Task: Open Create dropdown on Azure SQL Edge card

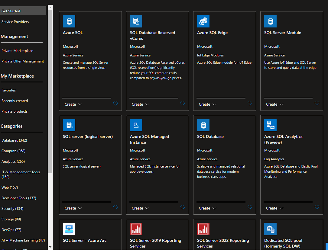Action: pos(207,104)
